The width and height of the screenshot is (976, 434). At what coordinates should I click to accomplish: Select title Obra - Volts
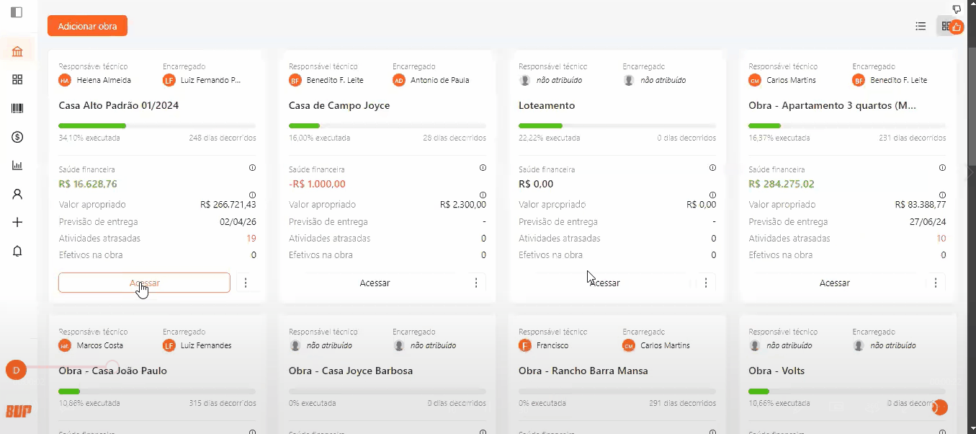pyautogui.click(x=776, y=371)
